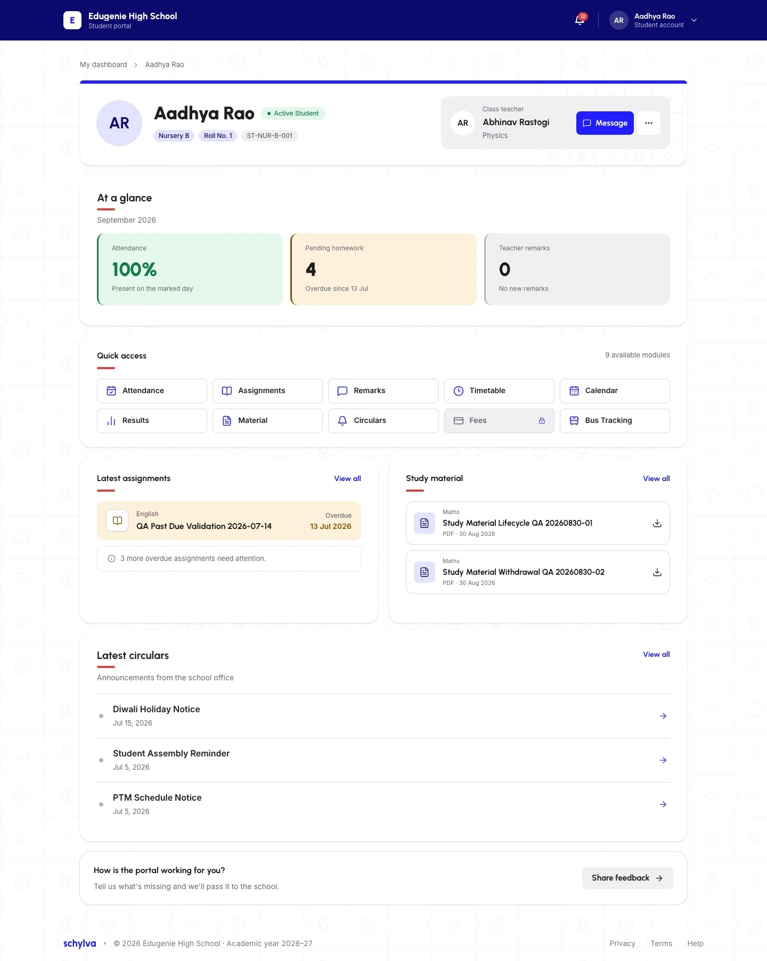Image resolution: width=767 pixels, height=961 pixels.
Task: Message the class teacher
Action: (x=605, y=123)
